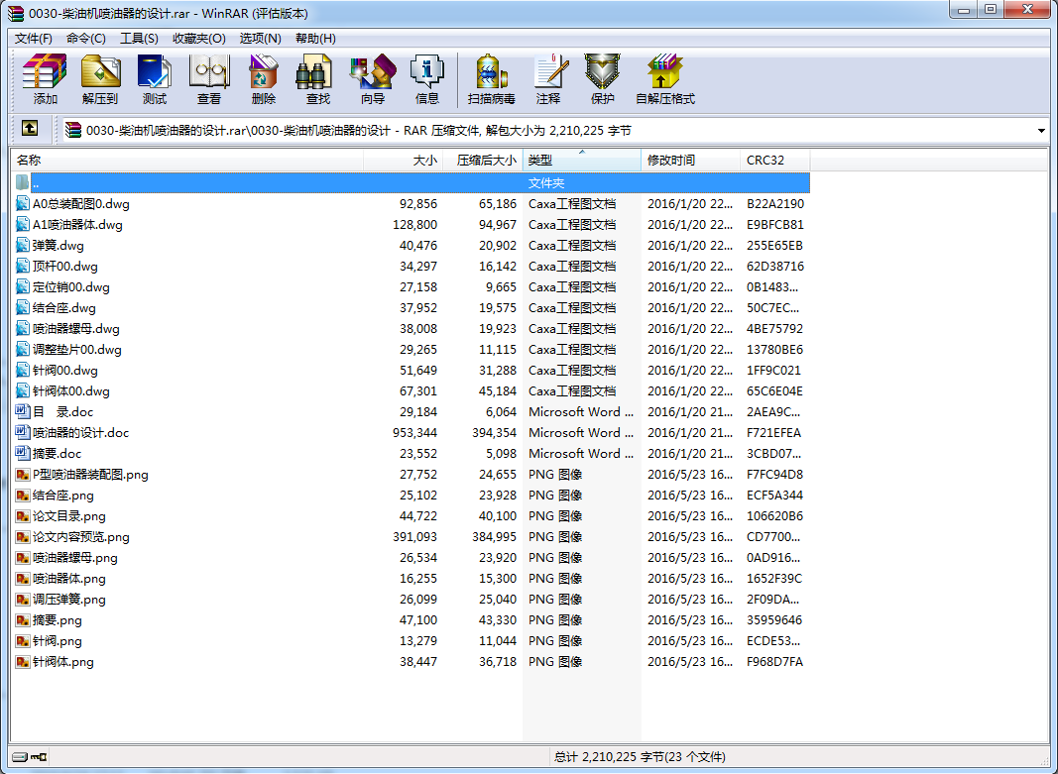Click the key icon in the status bar
This screenshot has height=774, width=1058.
click(x=38, y=757)
